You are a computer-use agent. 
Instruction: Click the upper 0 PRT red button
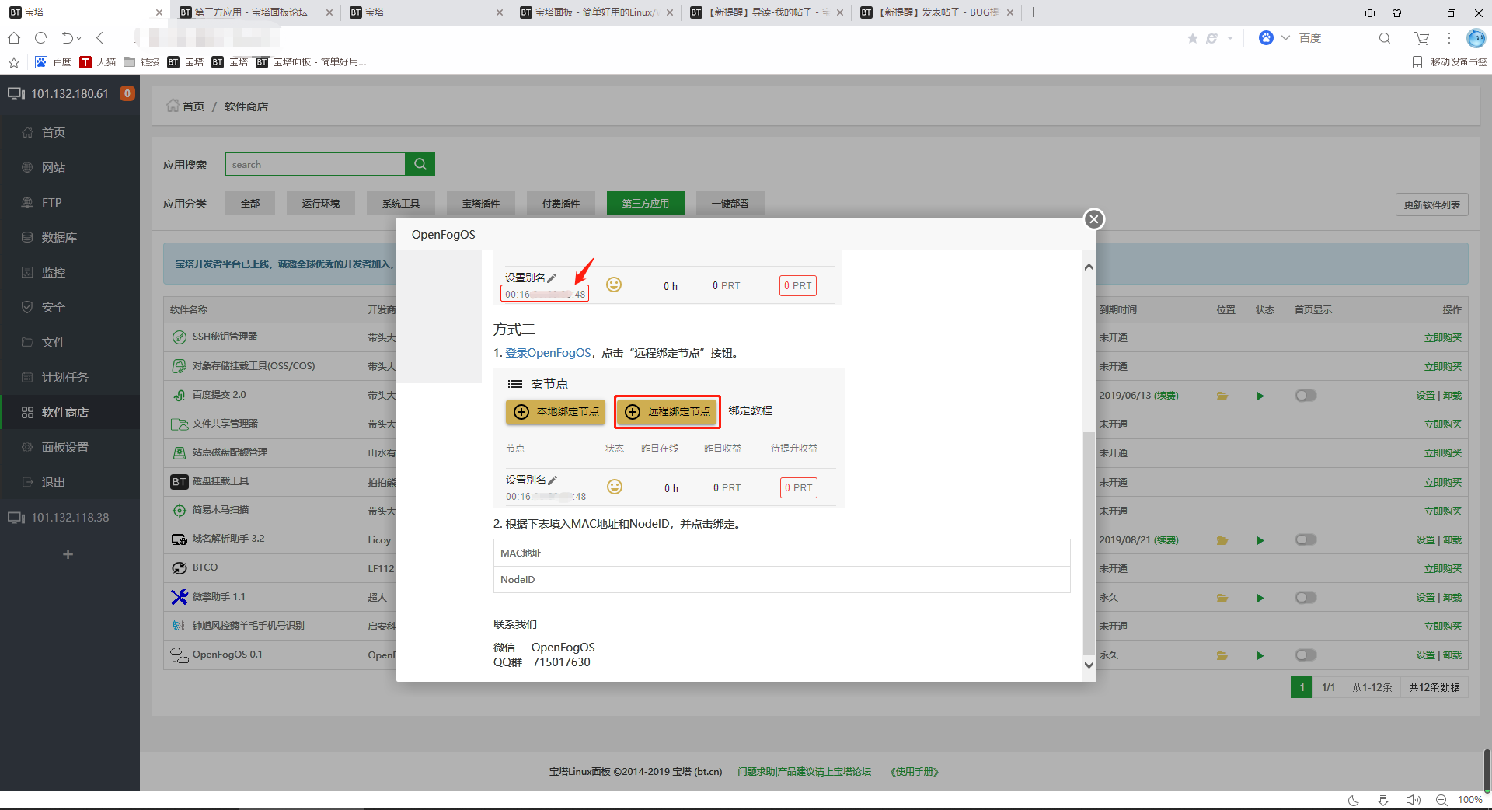click(x=798, y=286)
